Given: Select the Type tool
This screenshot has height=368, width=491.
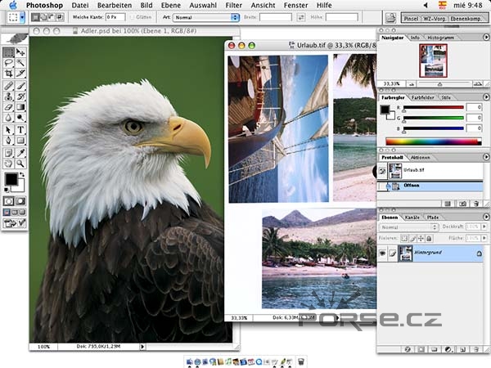Looking at the screenshot, I should 20,129.
